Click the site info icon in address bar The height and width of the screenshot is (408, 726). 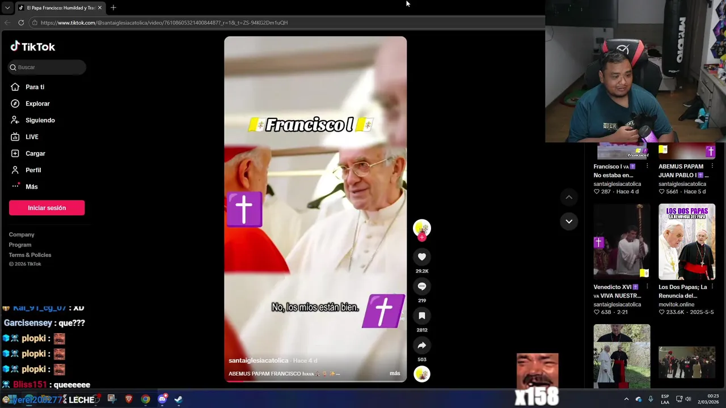point(35,23)
